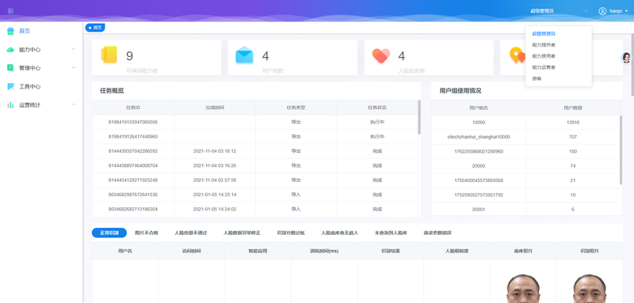Switch to the 人脸质量不通过 tab
This screenshot has width=634, height=303.
point(191,233)
